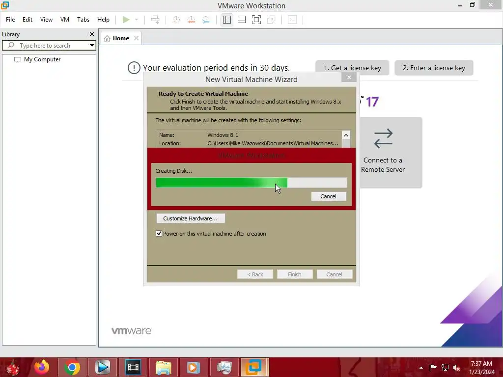503x377 pixels.
Task: Open Windows Media Player from the taskbar
Action: coord(194,367)
